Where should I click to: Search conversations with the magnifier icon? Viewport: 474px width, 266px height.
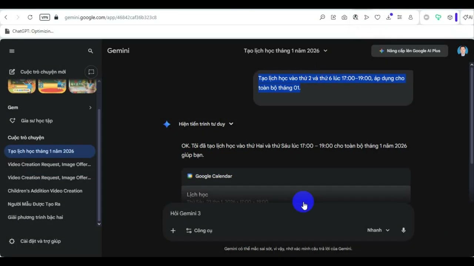coord(90,51)
